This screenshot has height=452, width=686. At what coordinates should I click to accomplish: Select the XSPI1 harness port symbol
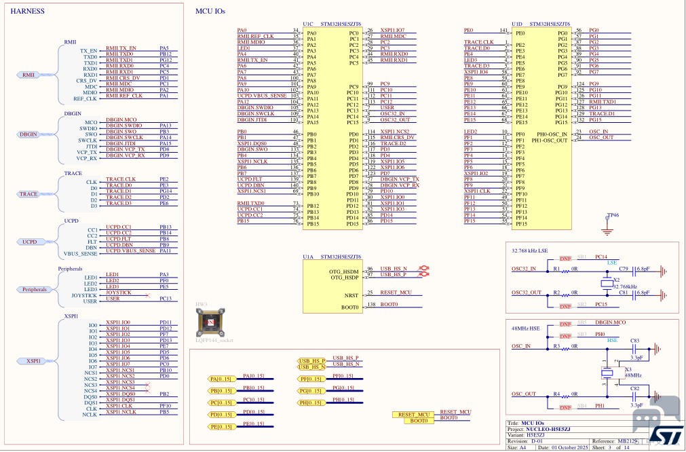34,361
